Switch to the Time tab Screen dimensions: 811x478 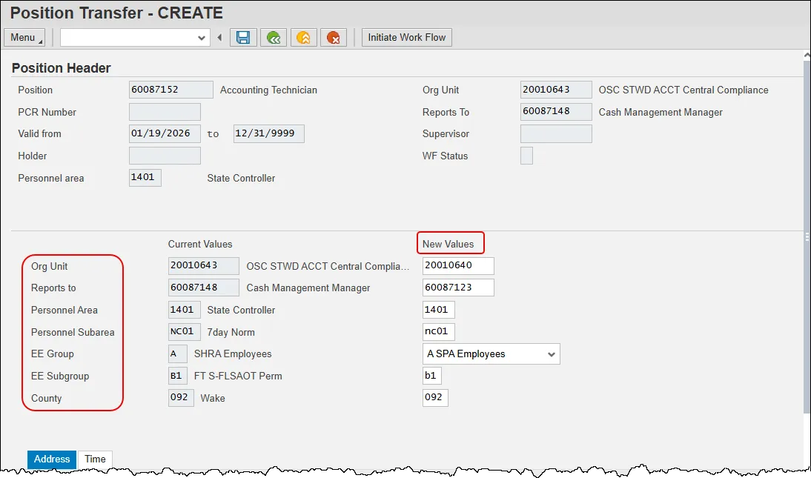click(95, 459)
